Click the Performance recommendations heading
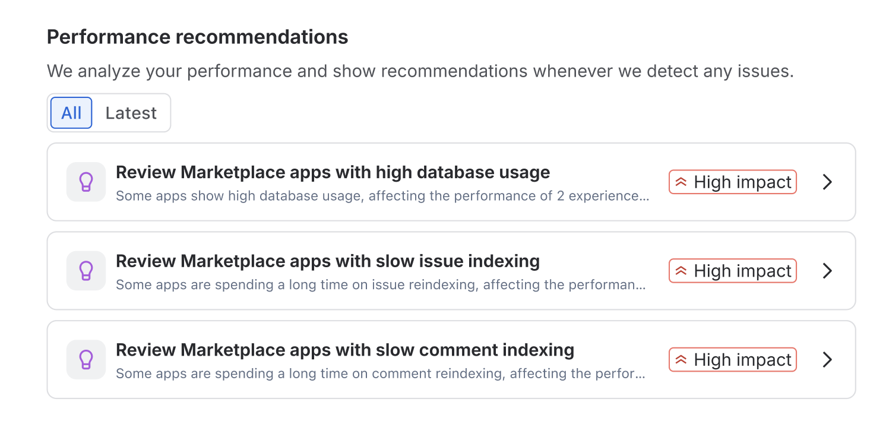The image size is (886, 437). point(197,37)
